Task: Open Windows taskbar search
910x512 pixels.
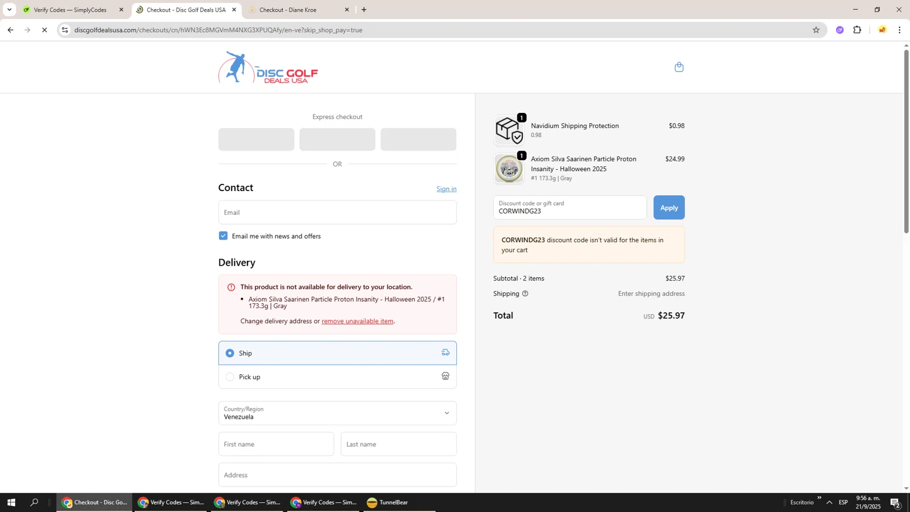Action: point(34,502)
